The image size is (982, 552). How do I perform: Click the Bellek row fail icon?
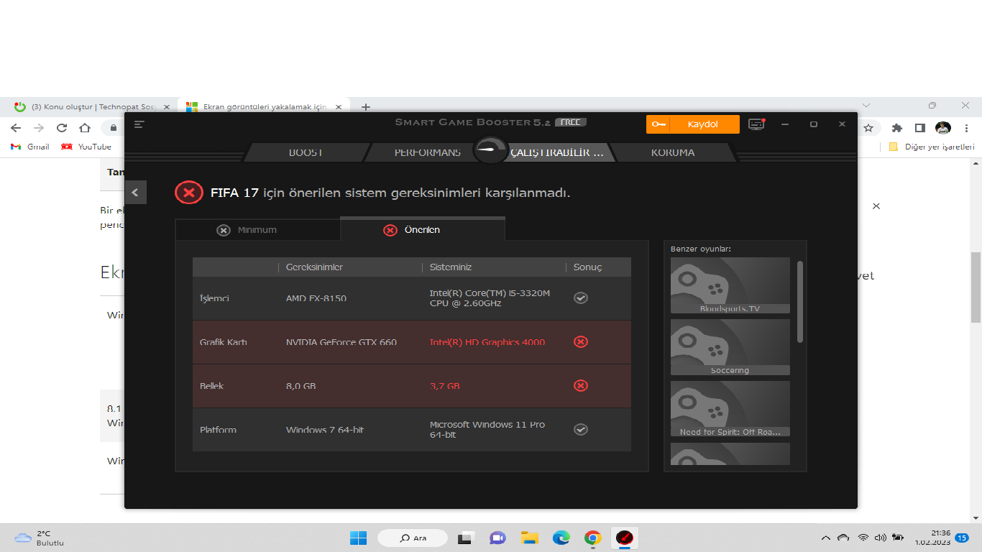point(581,385)
